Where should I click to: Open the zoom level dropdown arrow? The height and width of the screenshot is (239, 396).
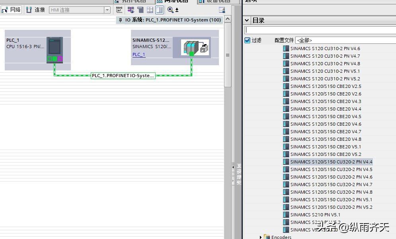click(x=177, y=10)
